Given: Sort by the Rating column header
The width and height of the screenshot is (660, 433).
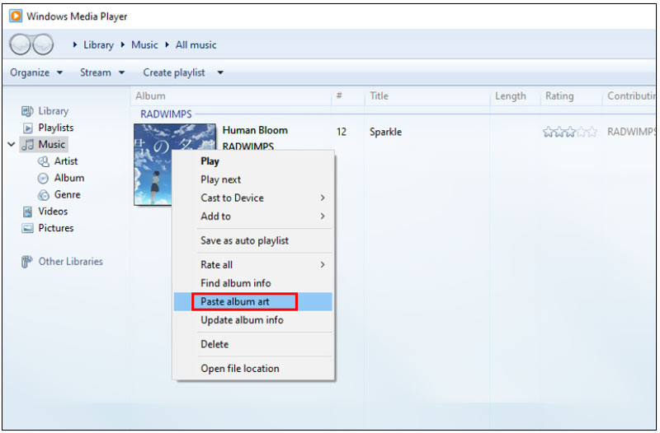Looking at the screenshot, I should (572, 96).
